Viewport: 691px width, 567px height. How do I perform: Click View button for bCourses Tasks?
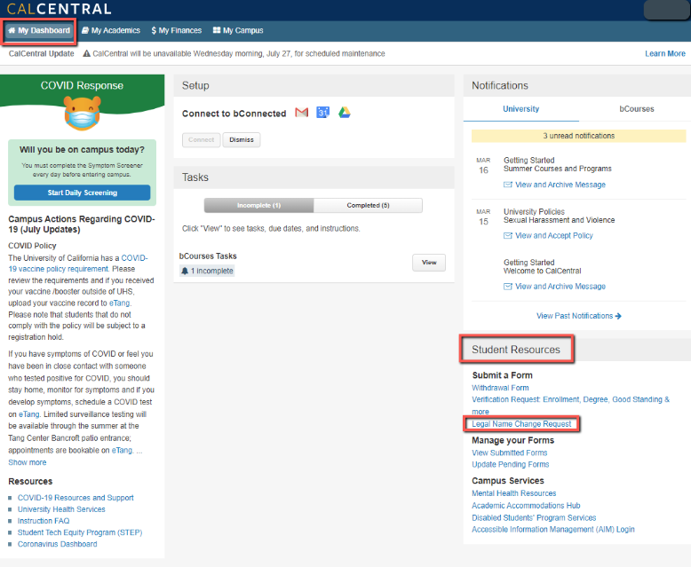428,263
